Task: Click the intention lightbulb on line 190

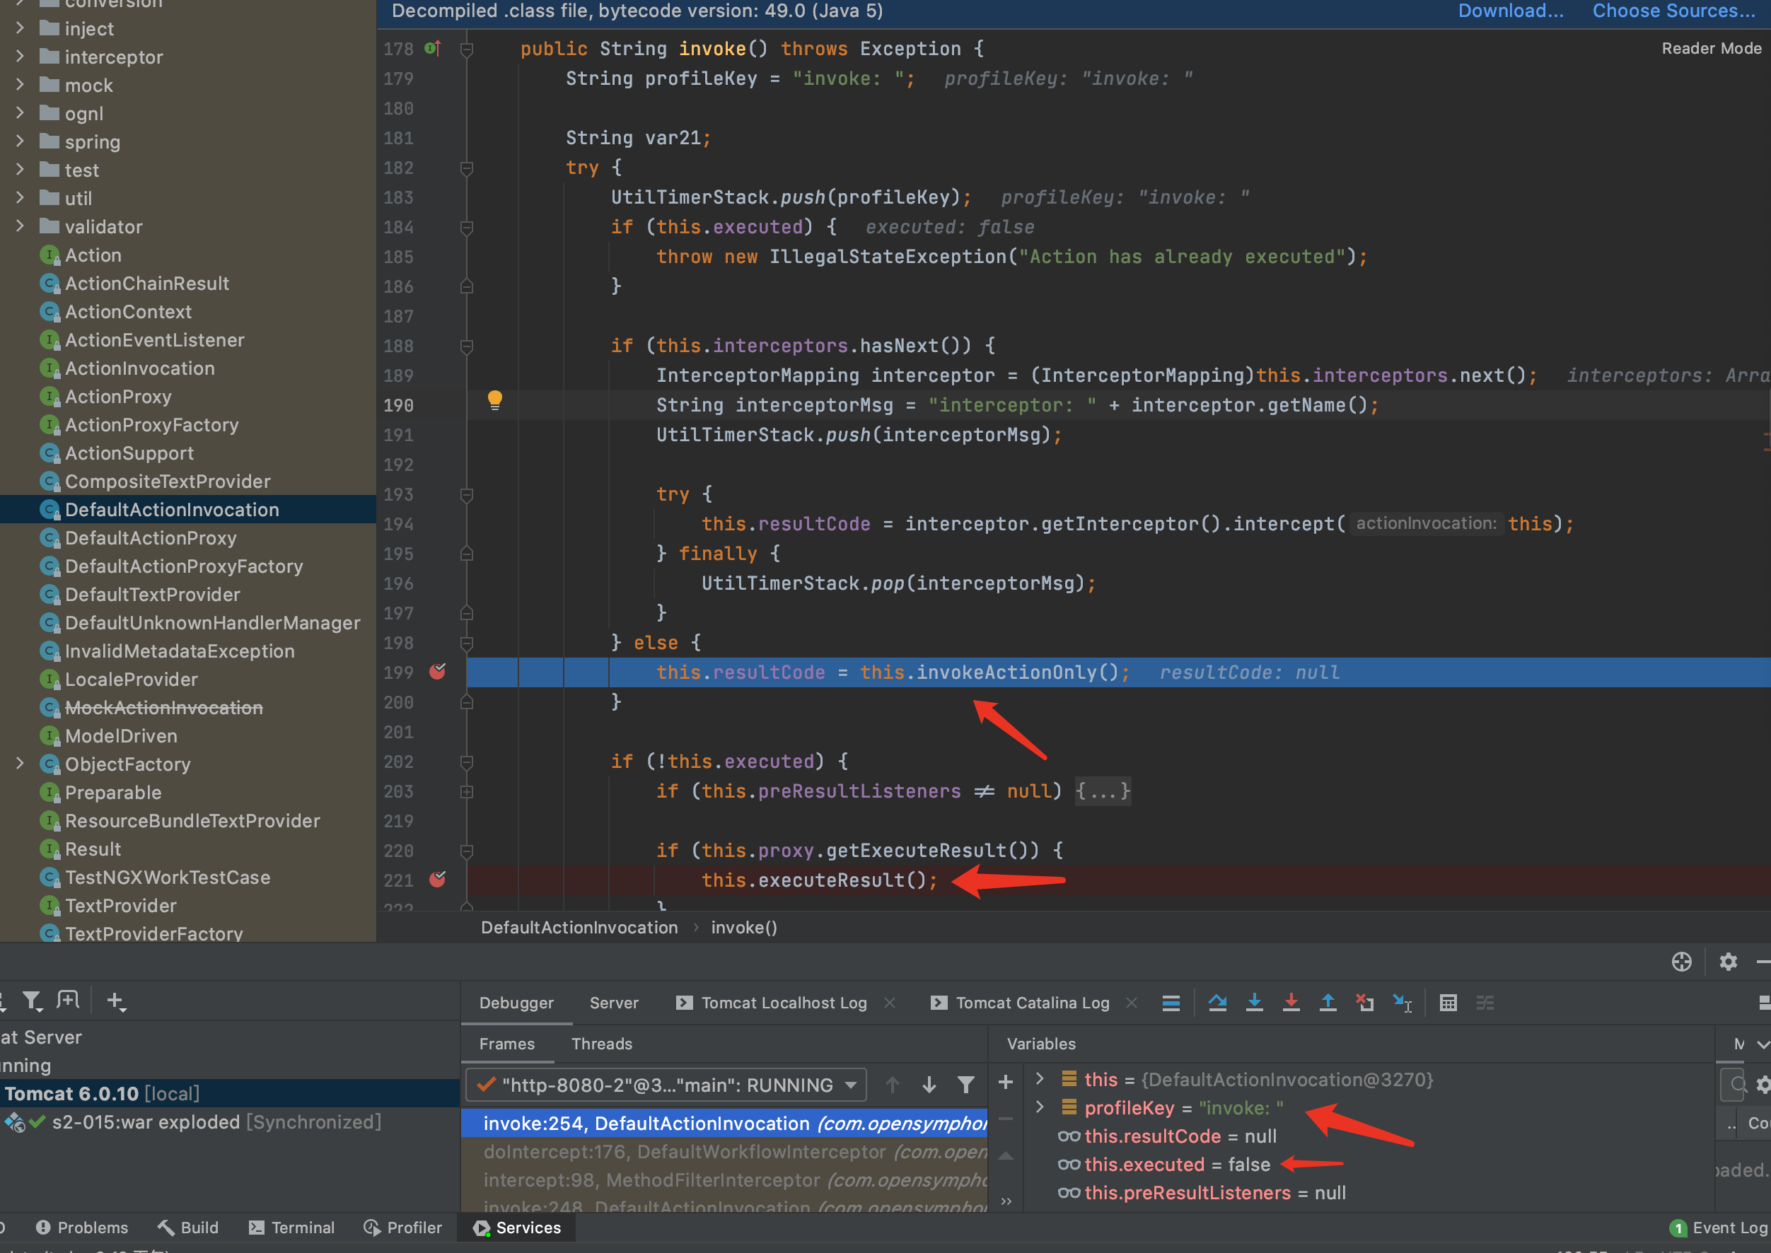Action: (494, 400)
